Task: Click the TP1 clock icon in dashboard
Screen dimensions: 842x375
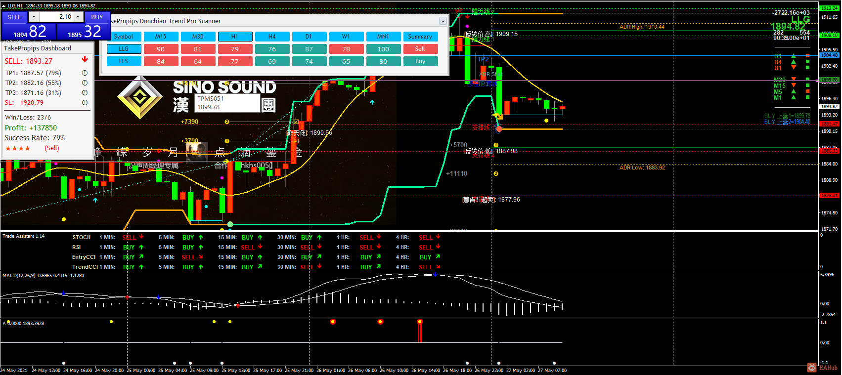Action: [x=85, y=73]
